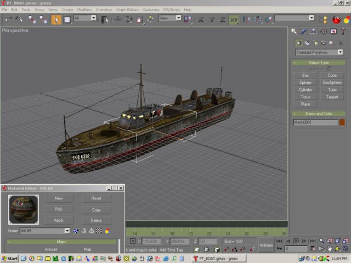Open the Modifiers menu
This screenshot has width=351, height=263.
tap(84, 10)
